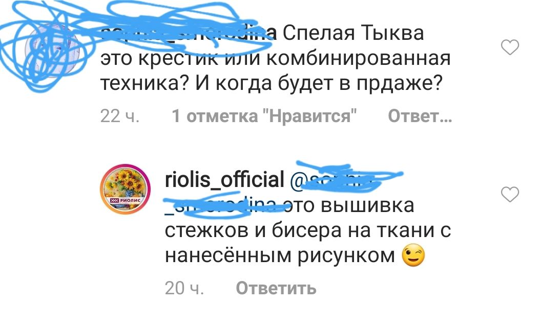View who liked via "1 отметка Нравится"
The height and width of the screenshot is (328, 542).
[264, 116]
